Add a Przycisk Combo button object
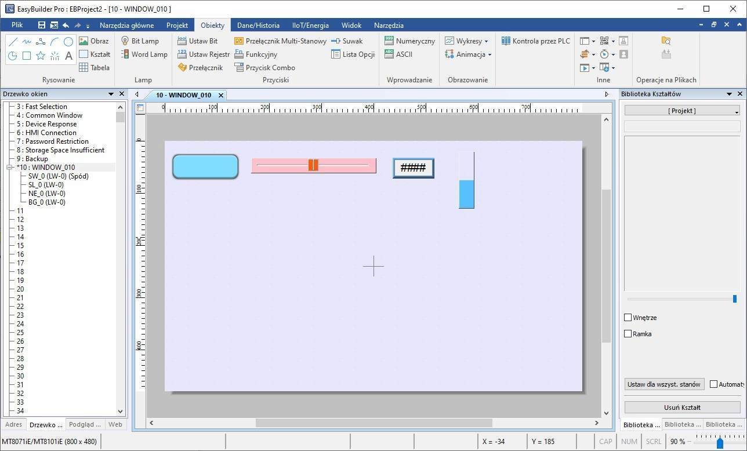Image resolution: width=747 pixels, height=451 pixels. click(x=264, y=68)
